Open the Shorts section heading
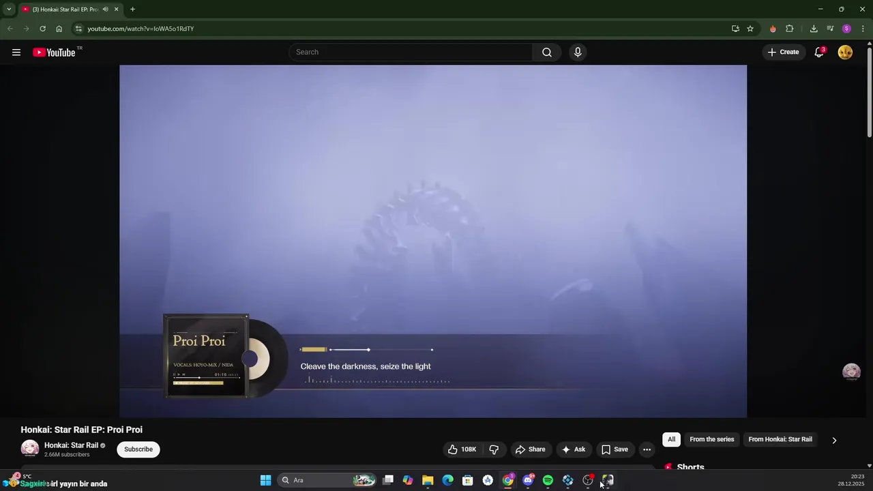This screenshot has height=491, width=873. (x=690, y=467)
